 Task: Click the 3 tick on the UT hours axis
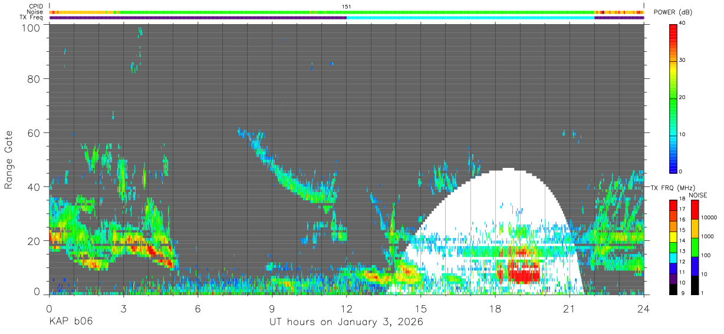[x=123, y=308]
